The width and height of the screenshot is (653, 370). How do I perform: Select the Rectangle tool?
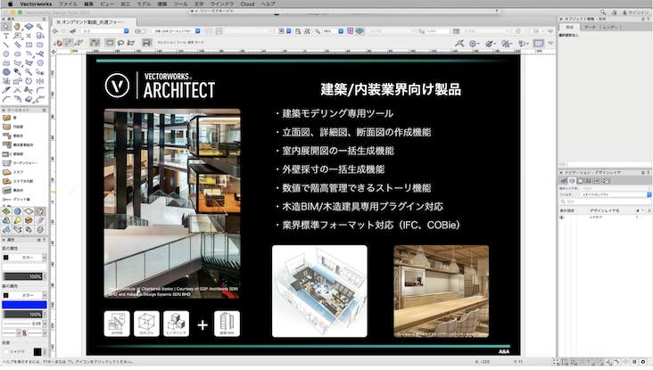pyautogui.click(x=29, y=45)
